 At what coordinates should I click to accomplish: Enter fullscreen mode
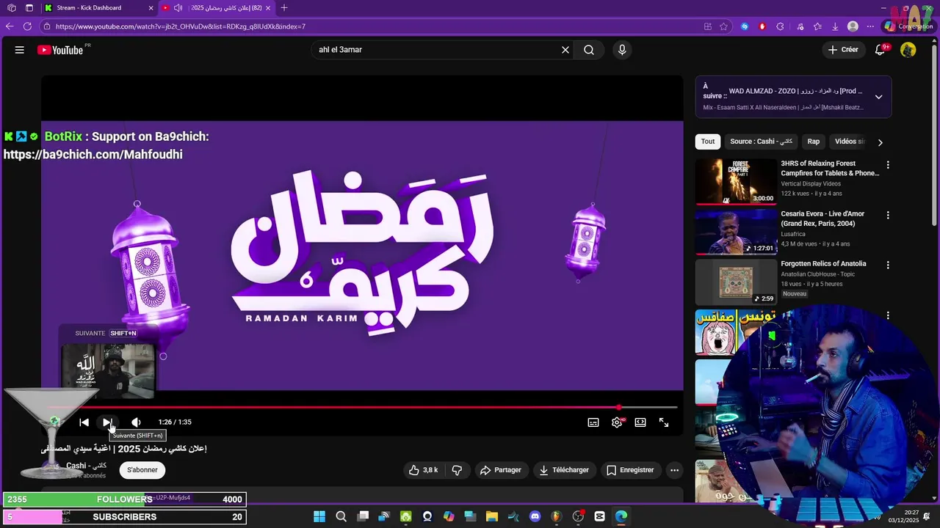(664, 422)
